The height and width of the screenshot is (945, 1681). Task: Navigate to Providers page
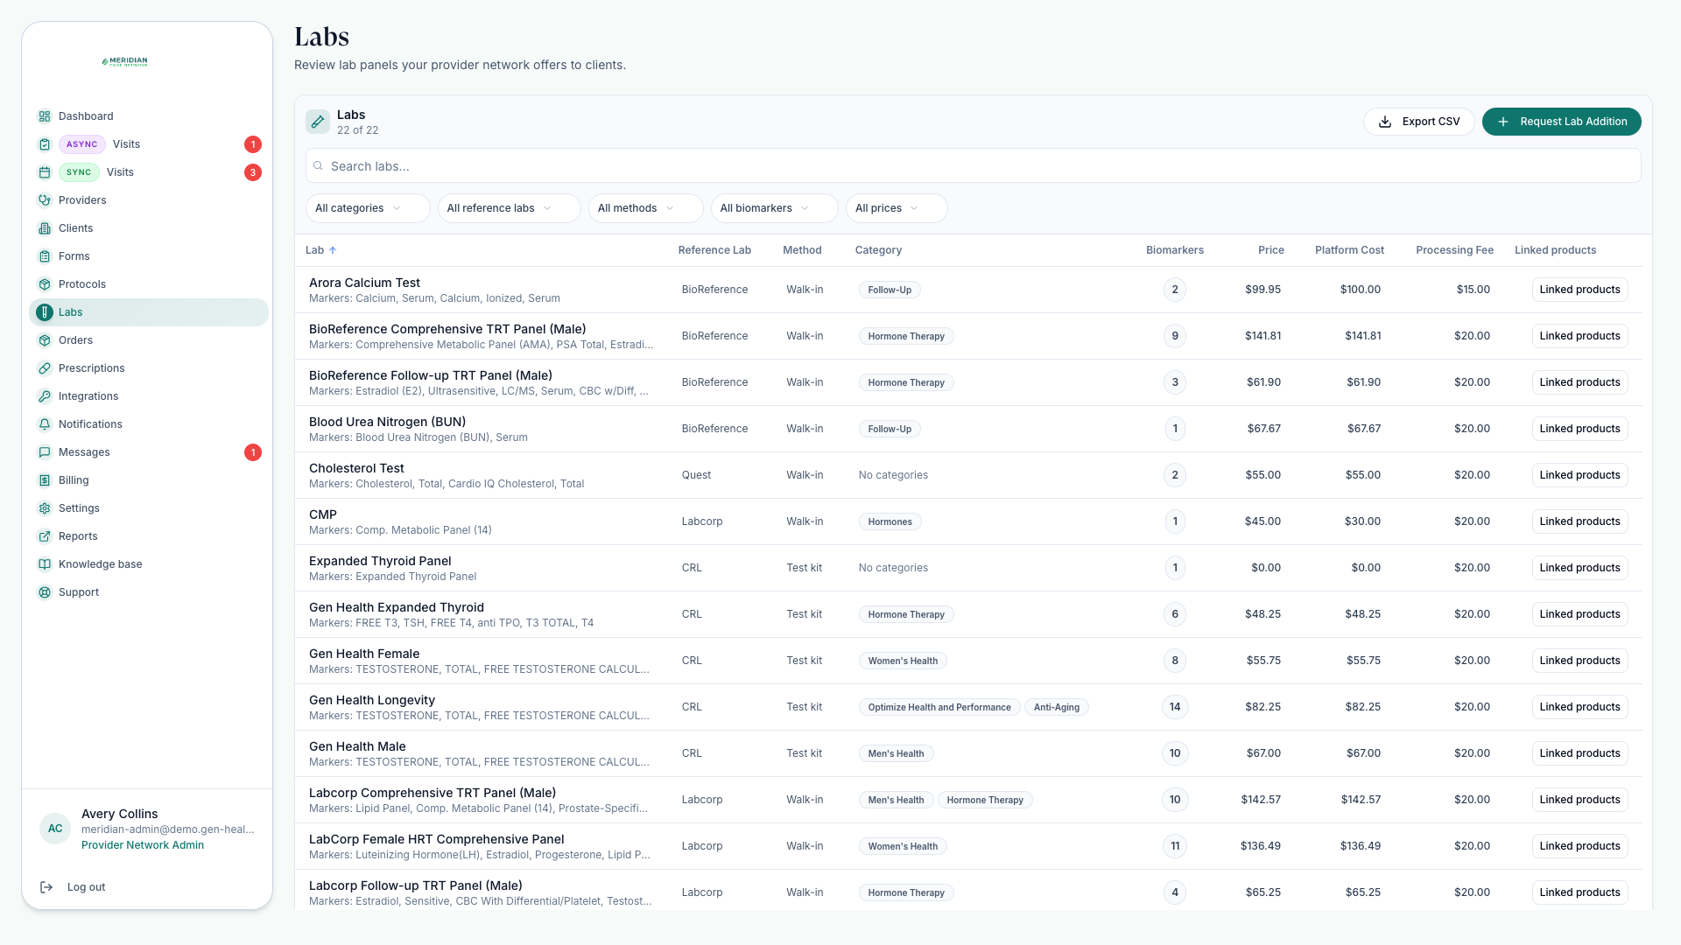(x=149, y=200)
